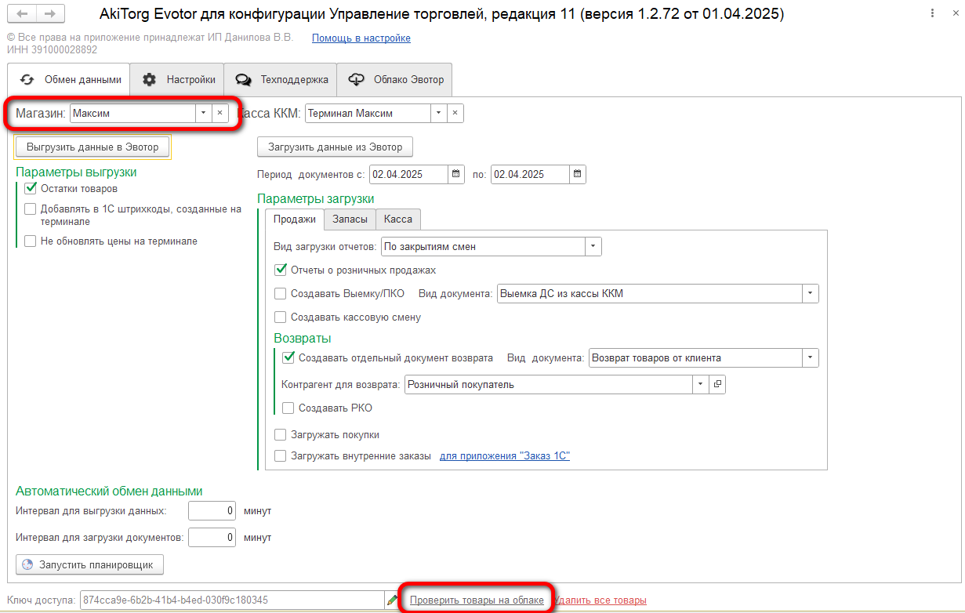965x613 pixels.
Task: Enable Создавать Выемку/ПКО checkbox
Action: (x=281, y=294)
